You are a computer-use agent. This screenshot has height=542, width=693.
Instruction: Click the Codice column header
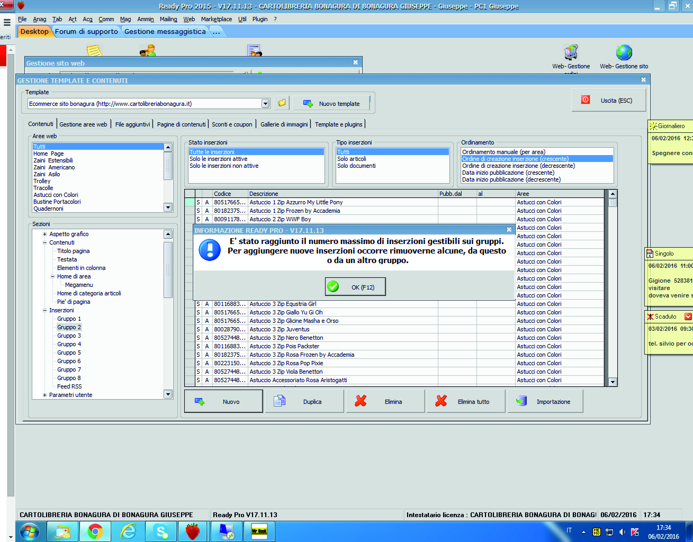(x=230, y=194)
